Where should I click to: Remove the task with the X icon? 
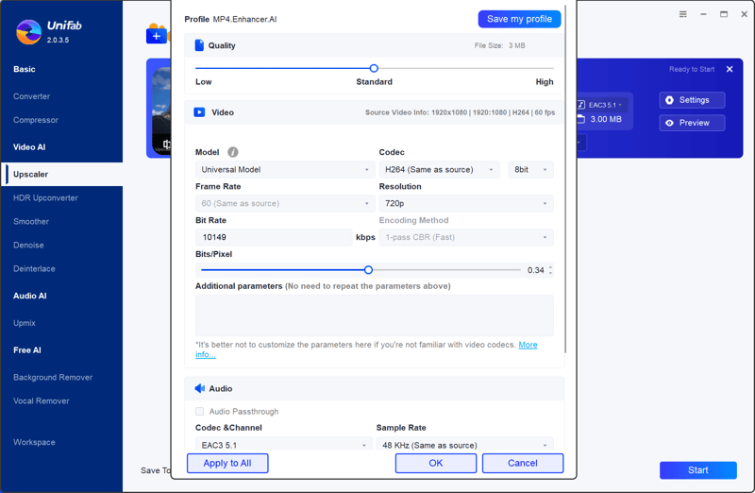[x=730, y=70]
